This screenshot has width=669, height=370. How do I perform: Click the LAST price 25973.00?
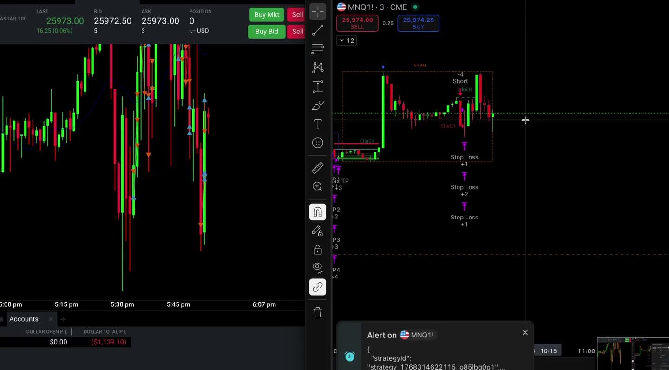click(65, 21)
